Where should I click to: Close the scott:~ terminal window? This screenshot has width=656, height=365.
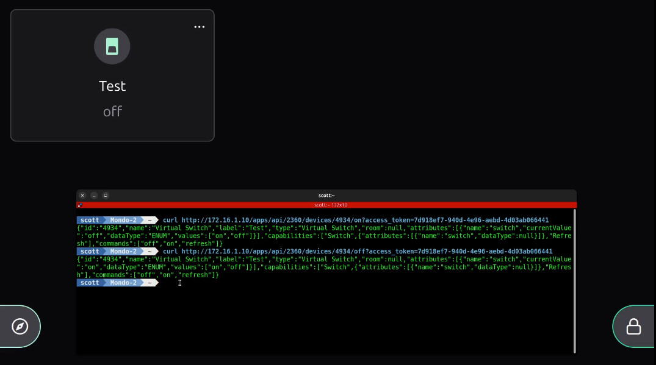click(x=83, y=196)
